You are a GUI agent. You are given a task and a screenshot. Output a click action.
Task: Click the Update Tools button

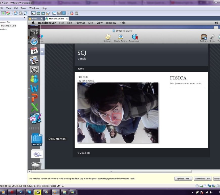pyautogui.click(x=183, y=179)
